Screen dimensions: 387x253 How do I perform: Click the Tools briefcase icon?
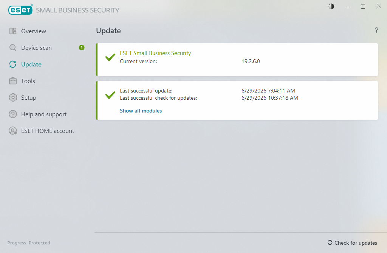(x=13, y=81)
